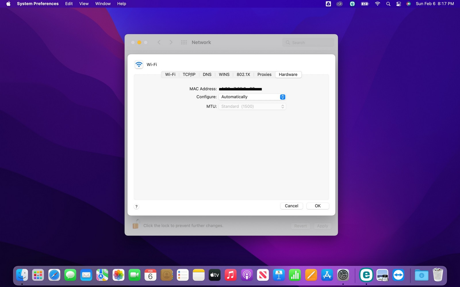Open help with the question mark button

137,207
